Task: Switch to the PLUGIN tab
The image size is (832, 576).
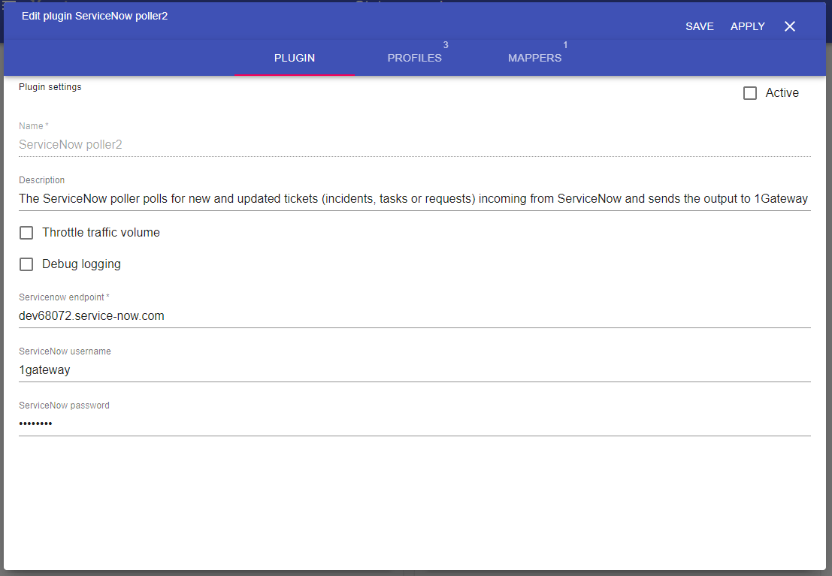Action: (x=295, y=58)
